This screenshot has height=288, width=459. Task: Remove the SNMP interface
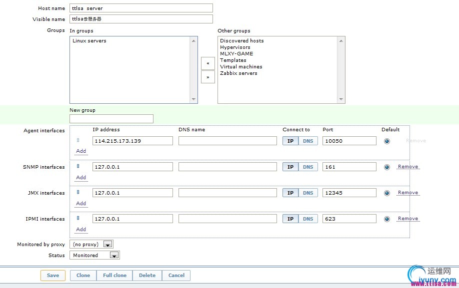408,167
